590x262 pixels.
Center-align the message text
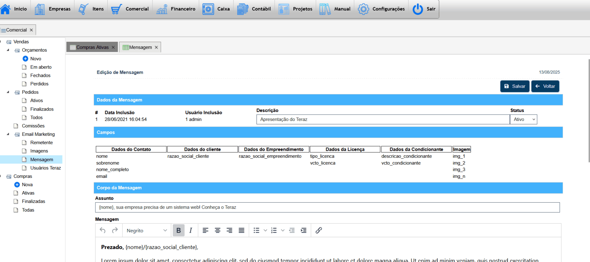218,230
